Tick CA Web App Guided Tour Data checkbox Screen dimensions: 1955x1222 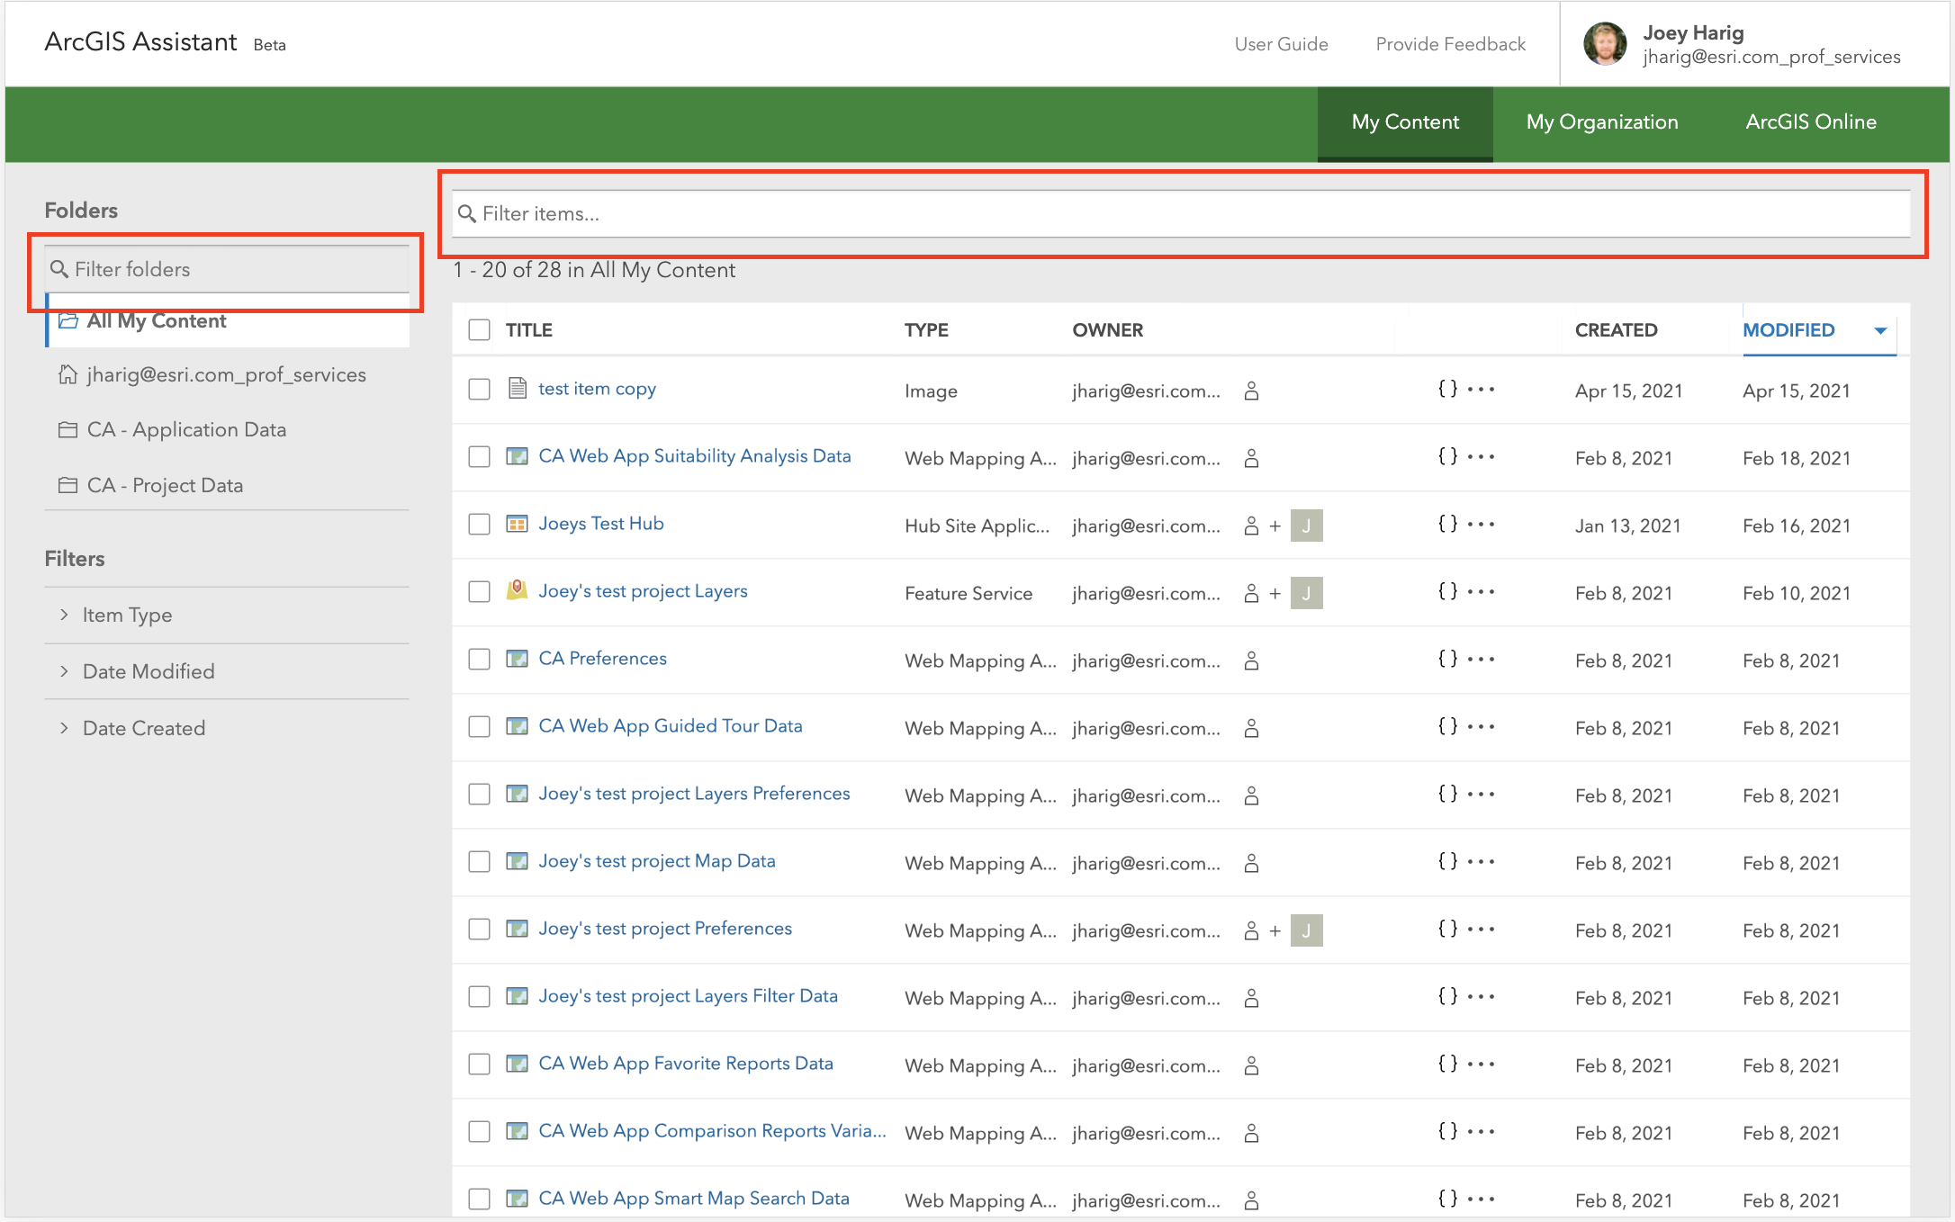coord(479,726)
